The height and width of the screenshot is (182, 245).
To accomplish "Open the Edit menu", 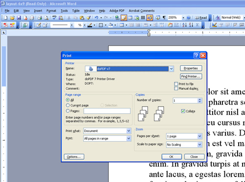I will coord(16,11).
